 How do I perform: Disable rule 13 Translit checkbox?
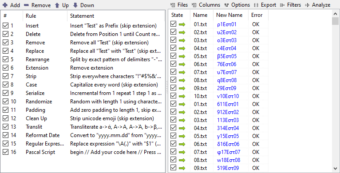pyautogui.click(x=5, y=127)
